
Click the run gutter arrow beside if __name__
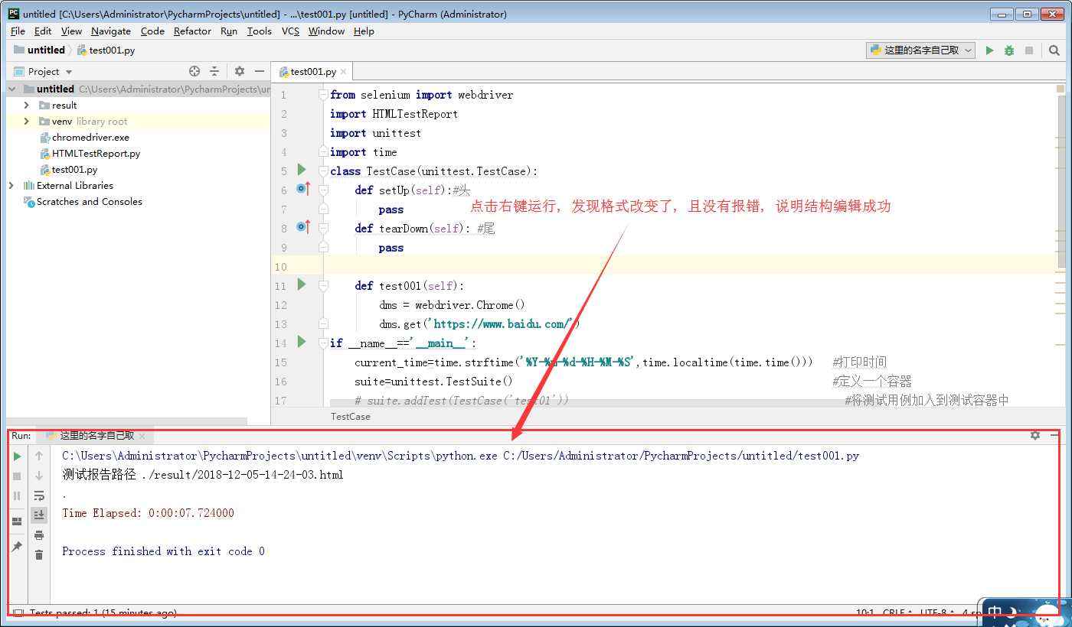[x=302, y=342]
